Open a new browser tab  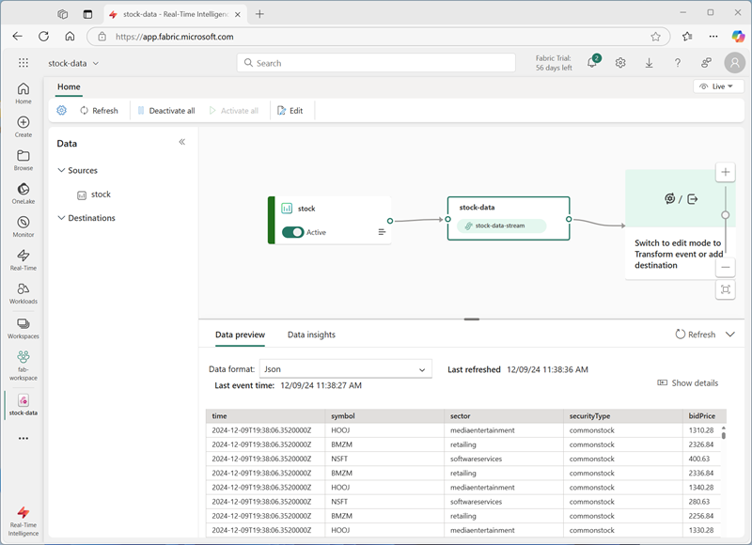259,14
